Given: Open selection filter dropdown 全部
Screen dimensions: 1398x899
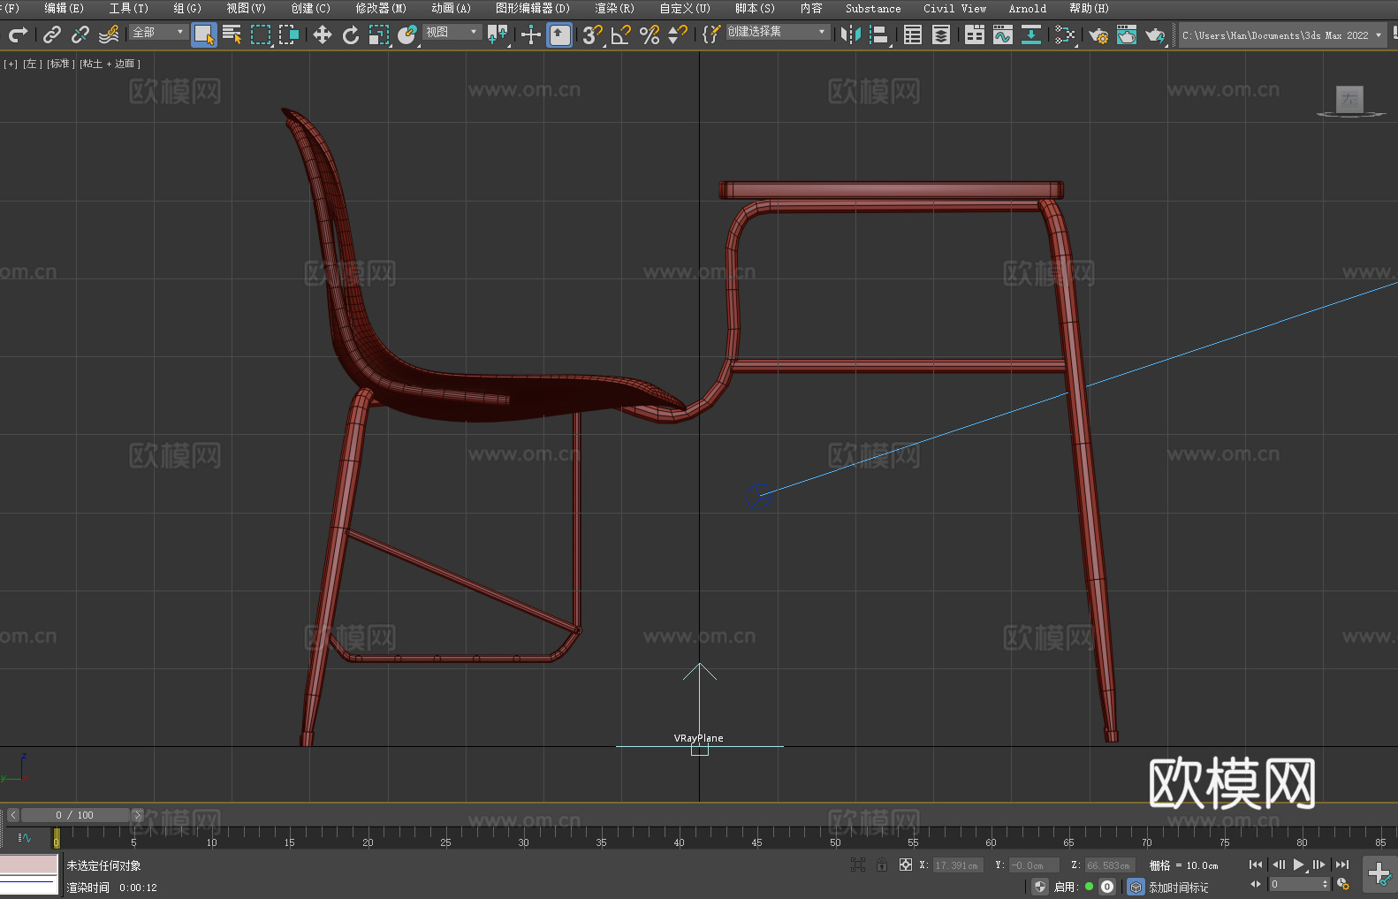Looking at the screenshot, I should click(158, 32).
